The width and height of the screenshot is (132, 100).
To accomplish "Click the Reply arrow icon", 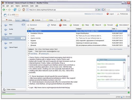I will point(83,25).
